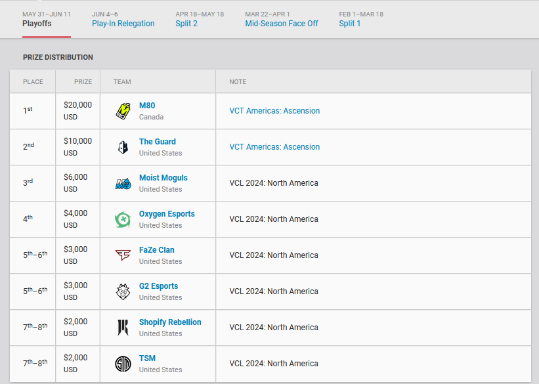Click VCL 2024: North America in TSM row

274,364
